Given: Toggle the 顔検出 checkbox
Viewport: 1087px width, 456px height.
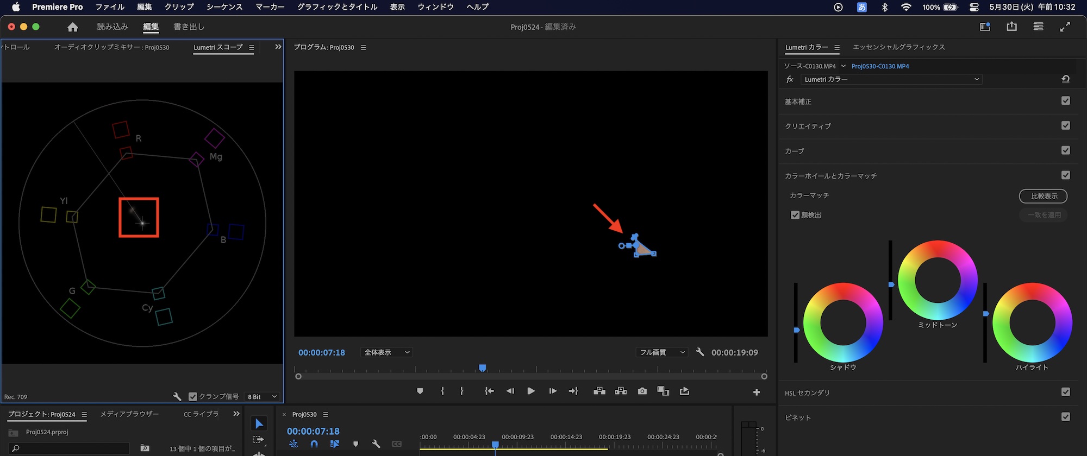Looking at the screenshot, I should pyautogui.click(x=795, y=215).
